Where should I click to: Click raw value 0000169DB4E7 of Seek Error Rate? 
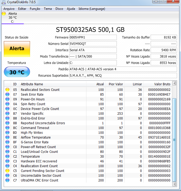pos(159,94)
